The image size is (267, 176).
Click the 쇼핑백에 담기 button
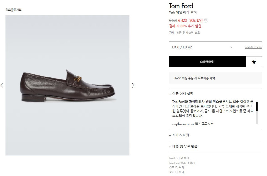tap(207, 62)
